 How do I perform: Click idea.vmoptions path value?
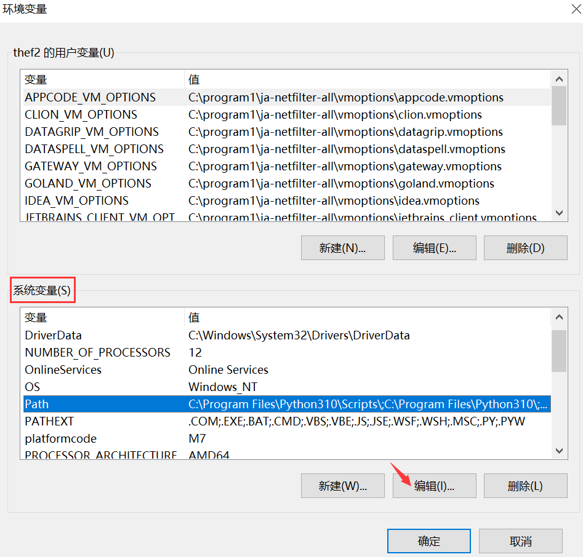click(334, 200)
